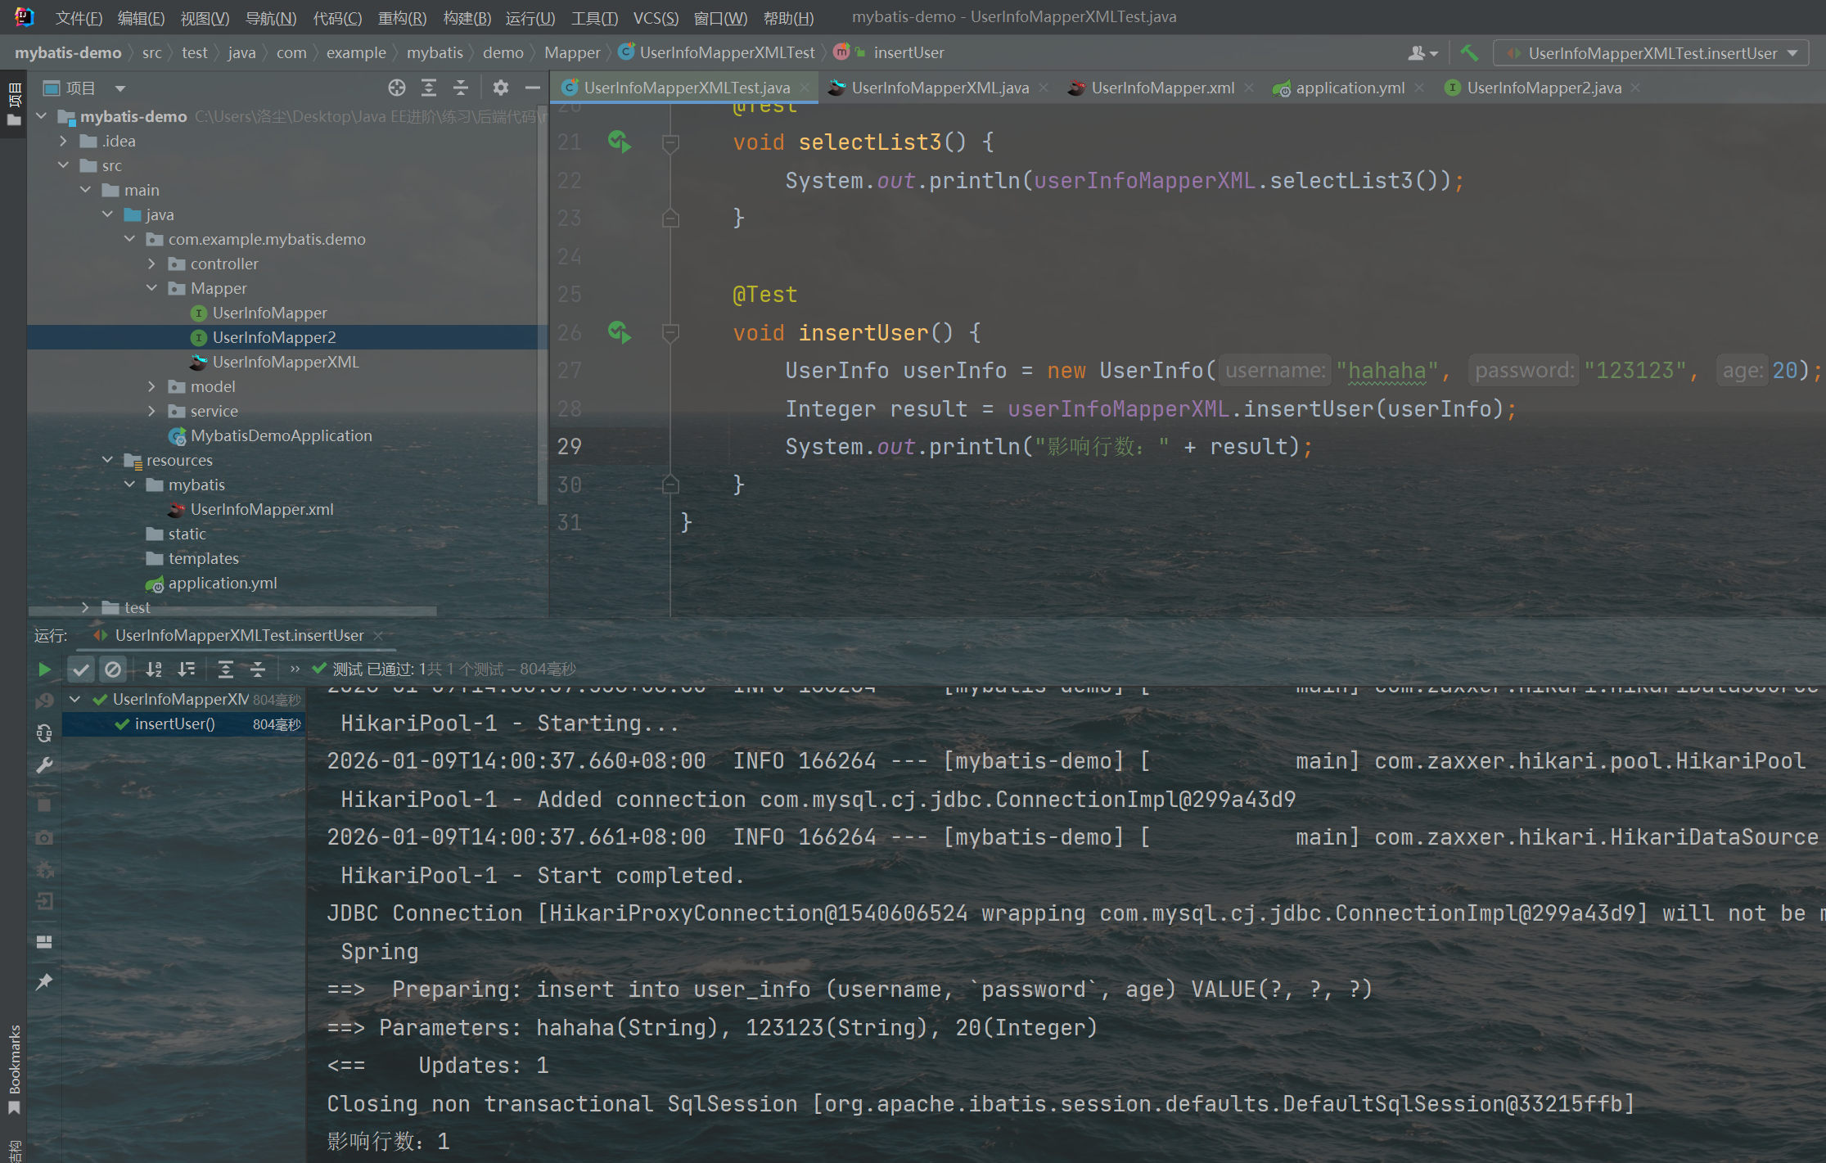Viewport: 1826px width, 1163px height.
Task: Open project panel settings gear
Action: [501, 88]
